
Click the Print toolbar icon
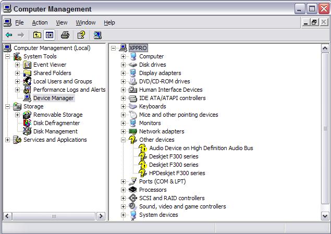pos(65,35)
